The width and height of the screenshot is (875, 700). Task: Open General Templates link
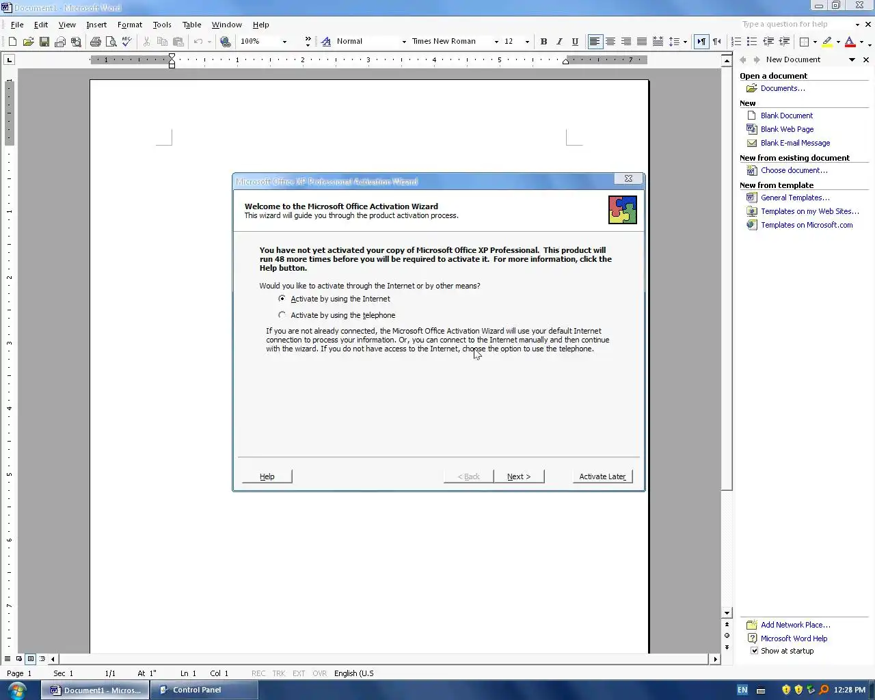(795, 198)
